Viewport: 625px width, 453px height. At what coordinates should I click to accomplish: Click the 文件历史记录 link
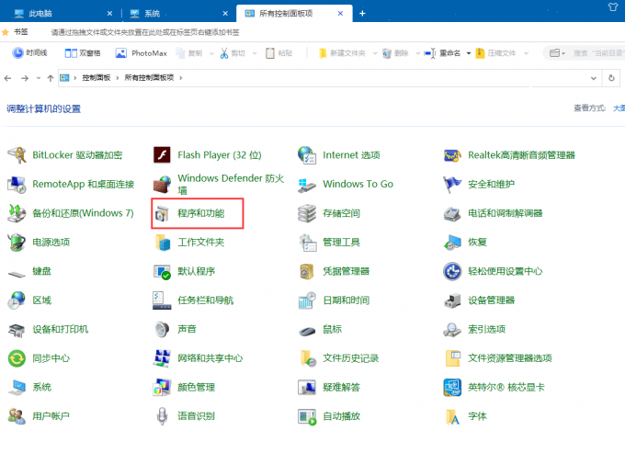(350, 358)
